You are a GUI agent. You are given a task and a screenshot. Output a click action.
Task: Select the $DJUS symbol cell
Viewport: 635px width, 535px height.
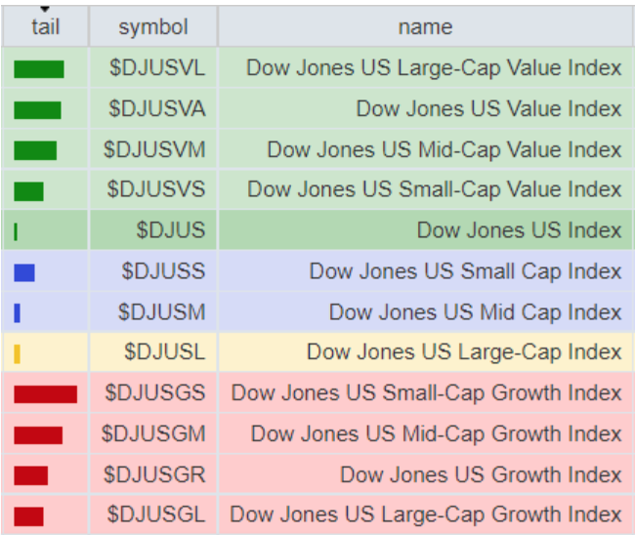point(171,231)
